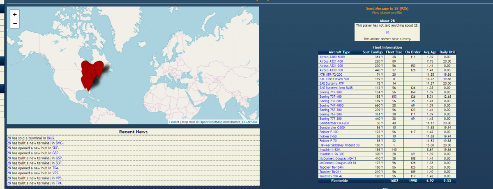493x189 pixels.
Task: Open BMG in 'built a new terminal' news
Action: tap(59, 143)
